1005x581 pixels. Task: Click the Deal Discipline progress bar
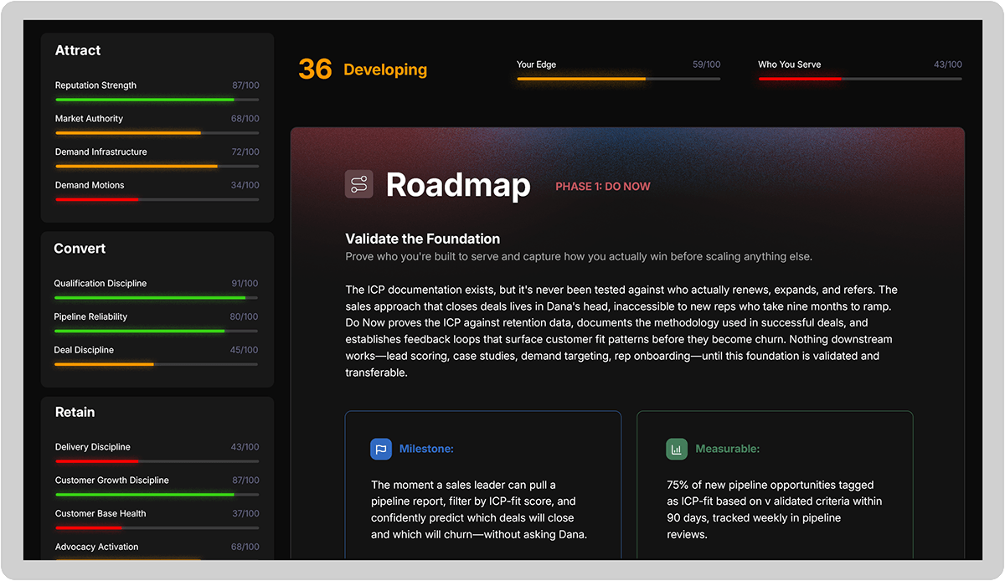(x=157, y=364)
